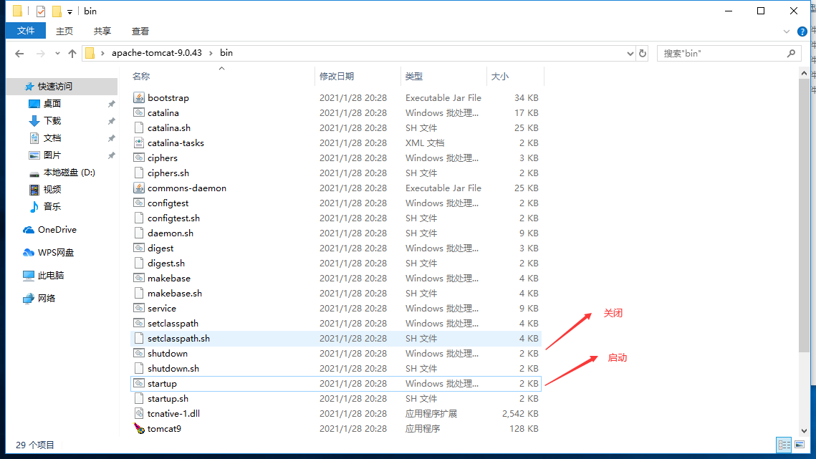Select the setclasspath.sh file name
Screen dimensions: 816x459
tap(178, 339)
